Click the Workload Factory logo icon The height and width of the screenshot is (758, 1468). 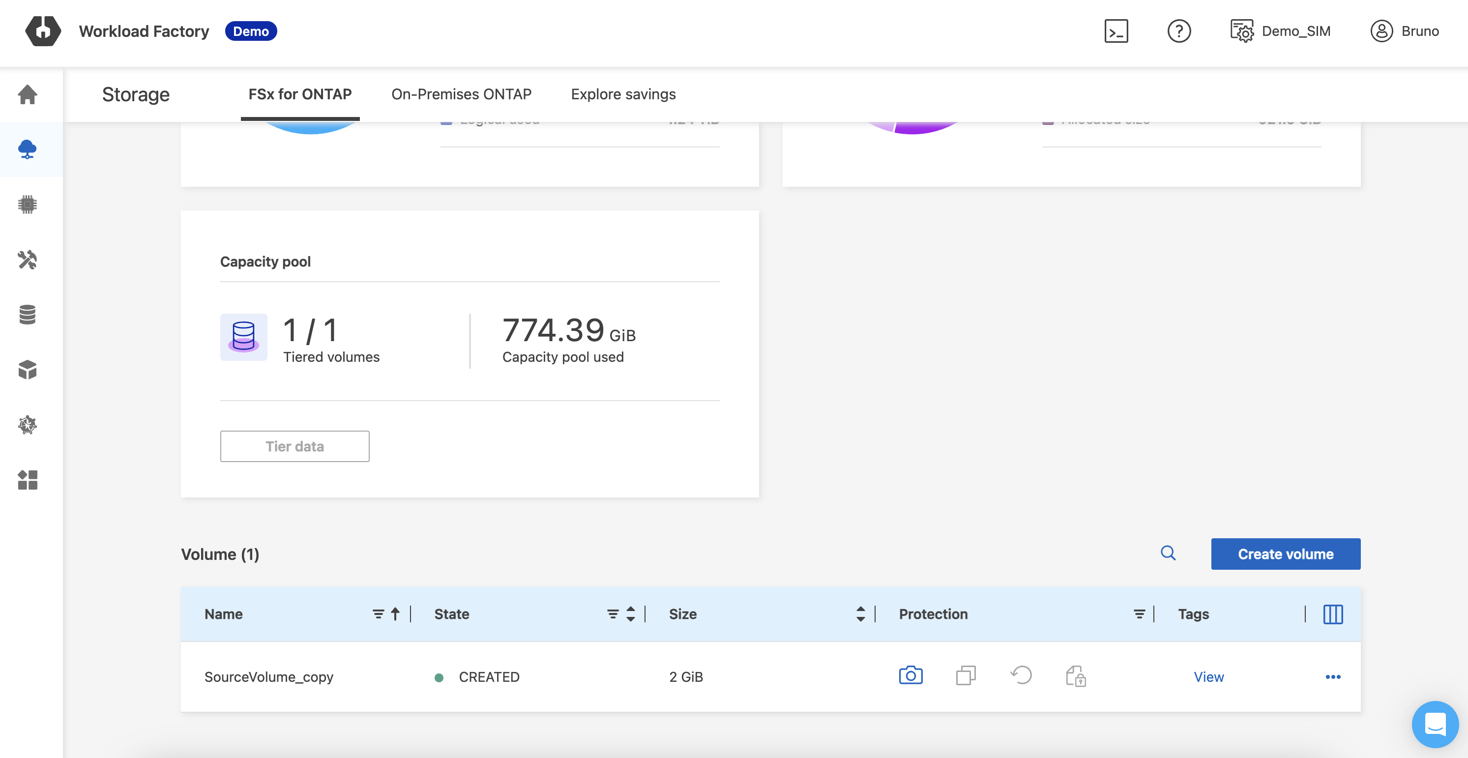(x=43, y=31)
